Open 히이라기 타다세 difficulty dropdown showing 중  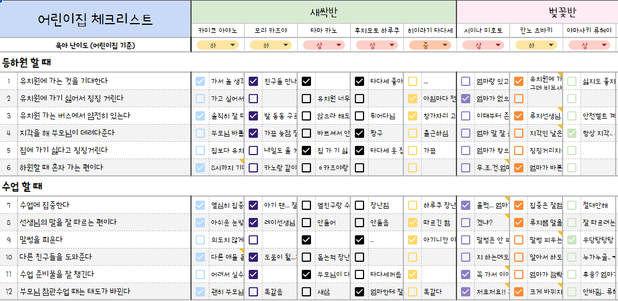click(430, 46)
